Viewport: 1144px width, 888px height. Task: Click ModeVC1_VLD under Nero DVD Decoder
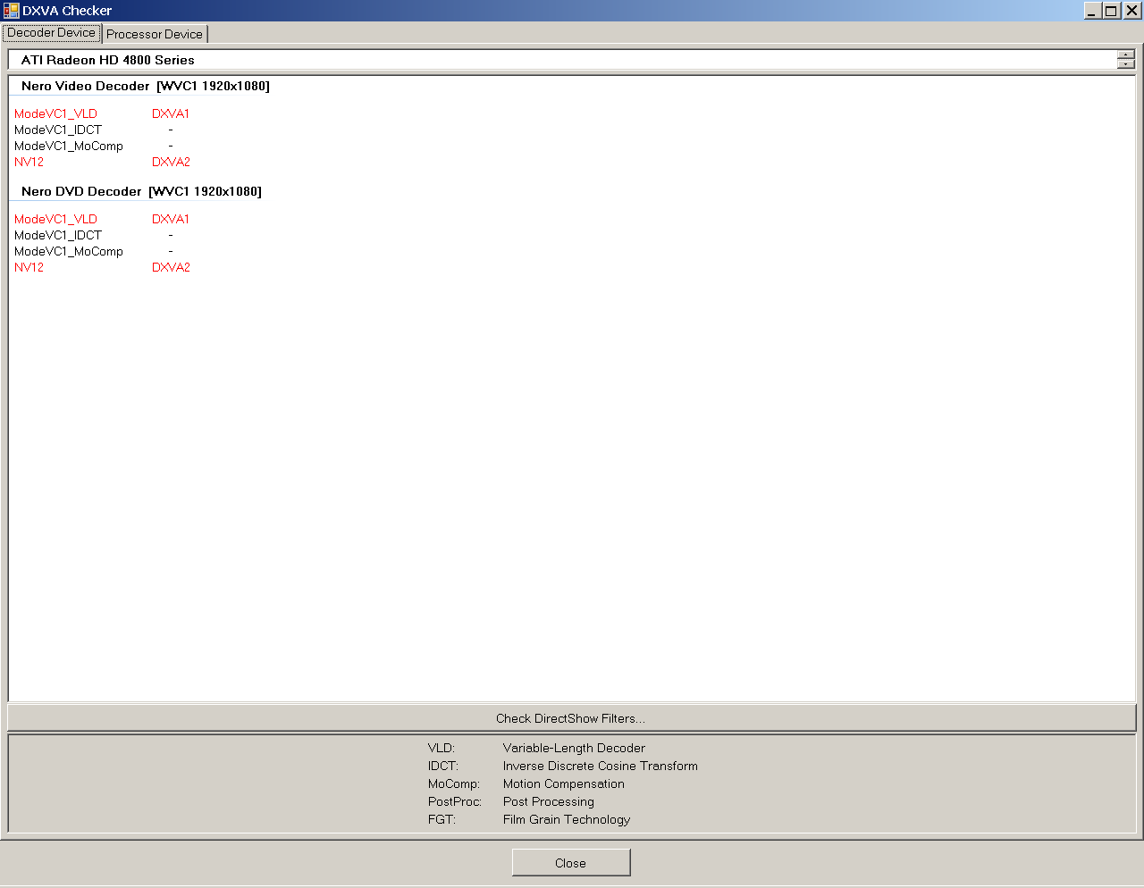(55, 219)
